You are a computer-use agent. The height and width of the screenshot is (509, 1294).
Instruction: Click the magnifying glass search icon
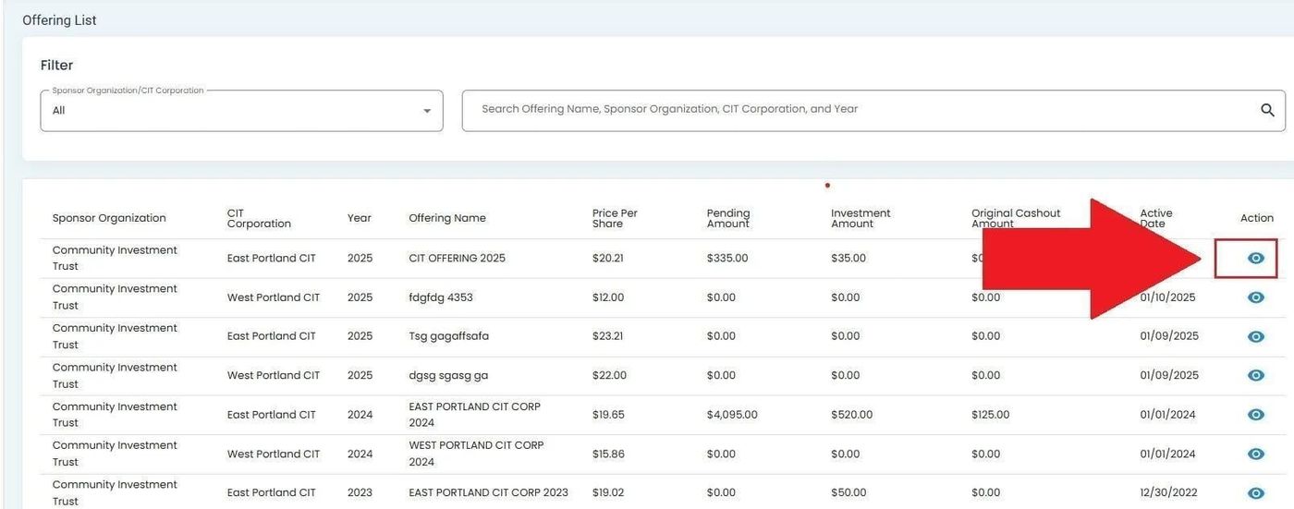tap(1267, 110)
